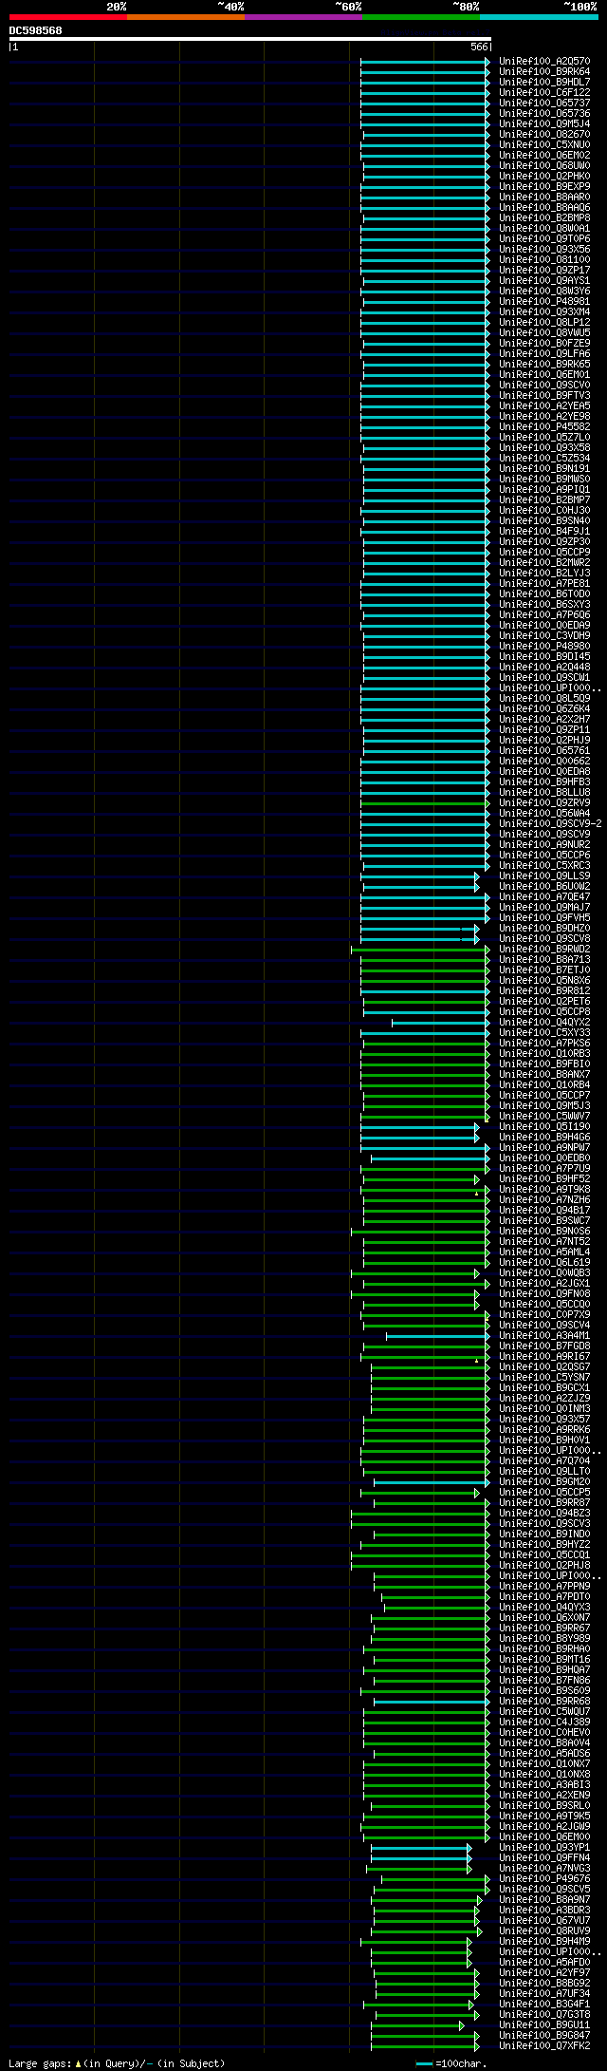Click the green ~80% identity legend segment
This screenshot has height=2071, width=607.
coord(421,16)
